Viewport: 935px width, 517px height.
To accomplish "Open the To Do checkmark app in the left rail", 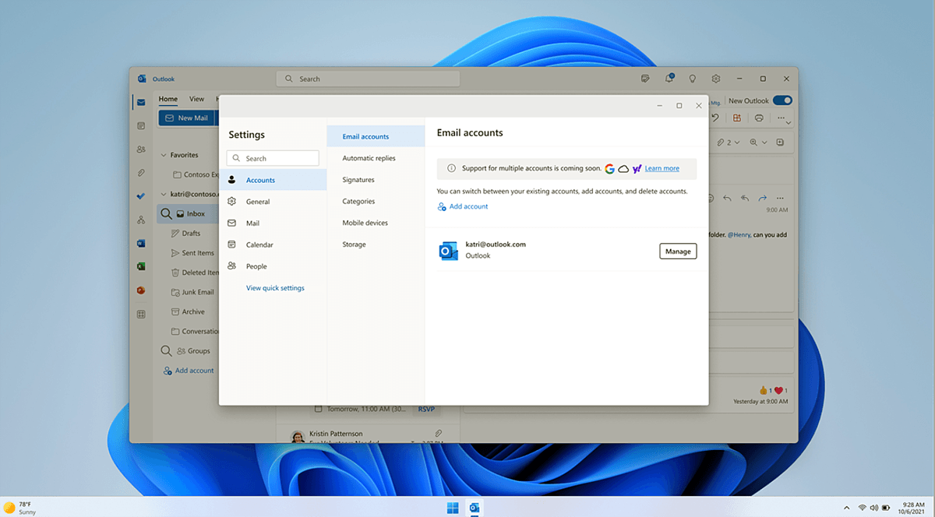I will pos(141,196).
